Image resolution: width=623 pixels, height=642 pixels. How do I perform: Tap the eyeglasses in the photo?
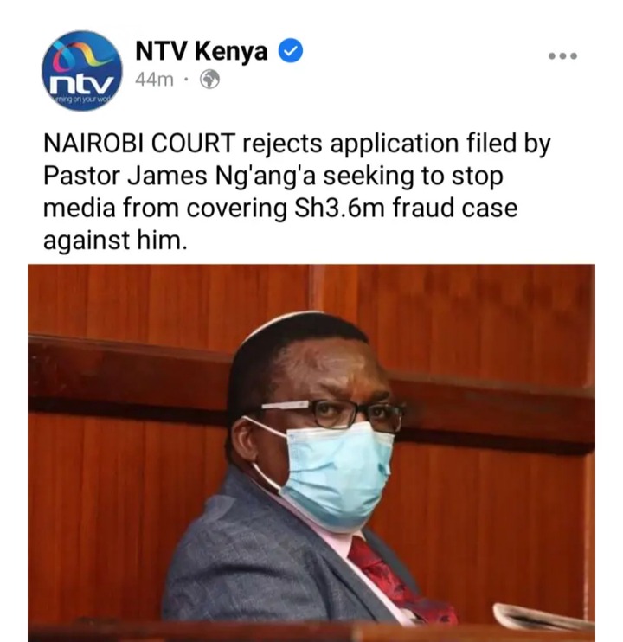point(331,414)
